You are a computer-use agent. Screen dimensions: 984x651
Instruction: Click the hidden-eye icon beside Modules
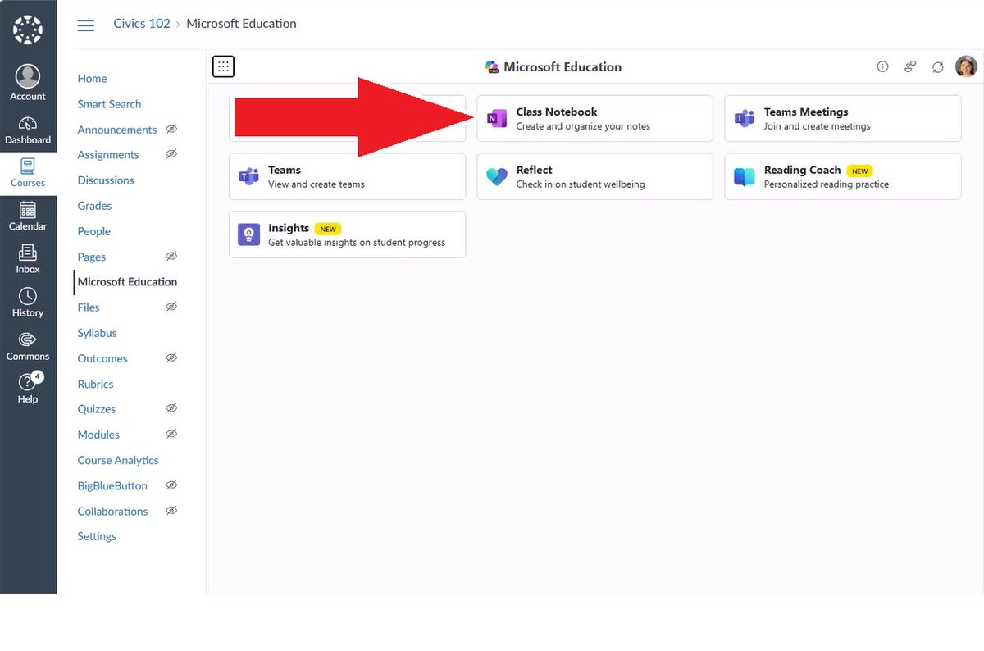pos(171,434)
